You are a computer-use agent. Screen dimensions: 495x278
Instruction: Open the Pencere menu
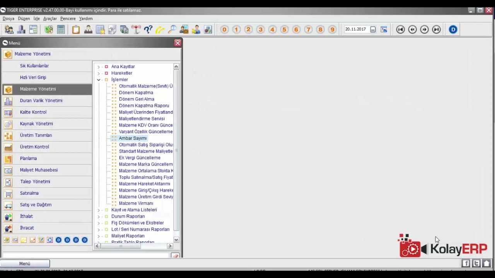point(68,19)
